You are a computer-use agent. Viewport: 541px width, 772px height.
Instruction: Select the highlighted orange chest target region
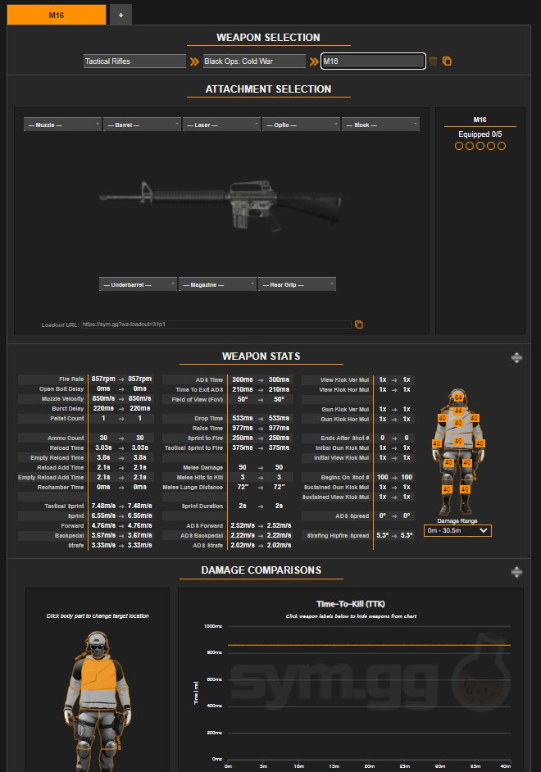[98, 673]
